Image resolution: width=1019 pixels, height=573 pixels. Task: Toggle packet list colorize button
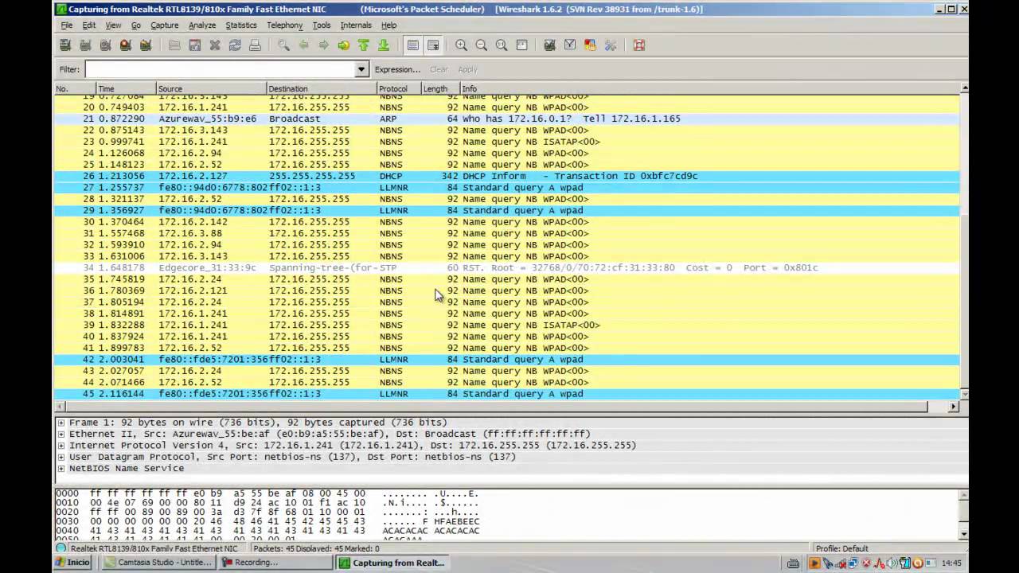pyautogui.click(x=412, y=45)
